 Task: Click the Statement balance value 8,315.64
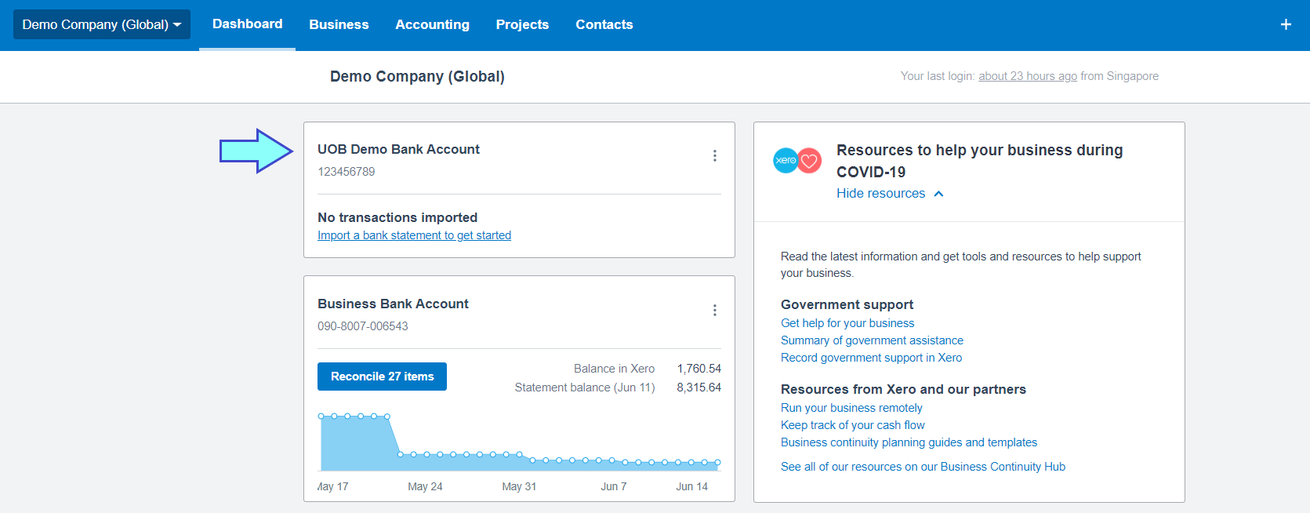point(699,387)
